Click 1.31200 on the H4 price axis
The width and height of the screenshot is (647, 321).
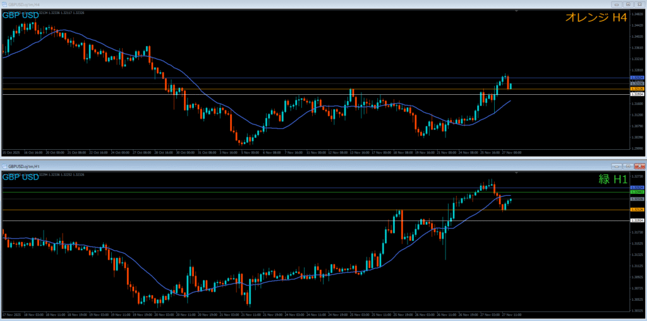pyautogui.click(x=638, y=115)
